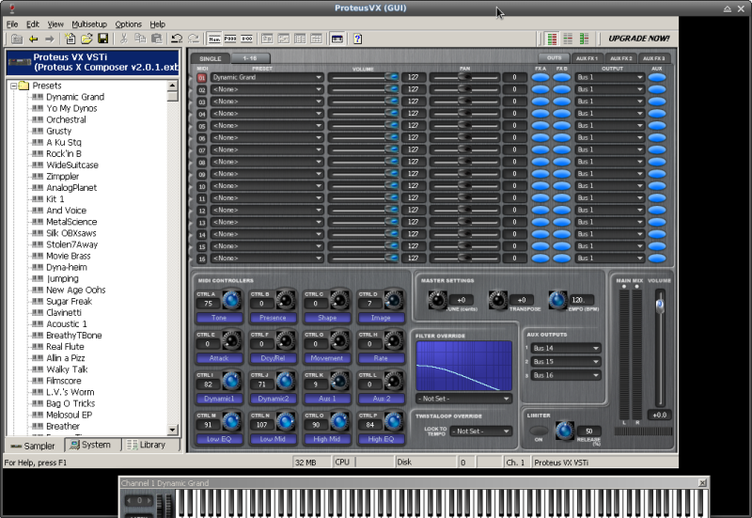The height and width of the screenshot is (518, 752).
Task: Select the Movie Brass preset in tree
Action: point(68,256)
